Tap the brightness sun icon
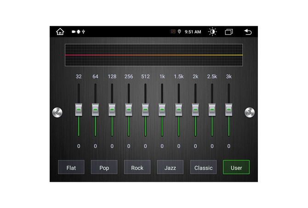 coord(212,32)
